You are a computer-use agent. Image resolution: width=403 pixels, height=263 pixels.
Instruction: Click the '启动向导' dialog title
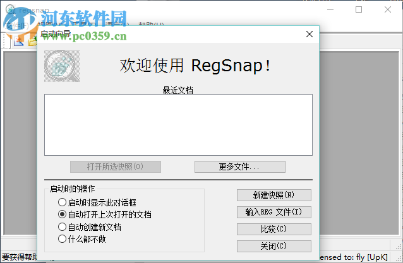[x=56, y=34]
